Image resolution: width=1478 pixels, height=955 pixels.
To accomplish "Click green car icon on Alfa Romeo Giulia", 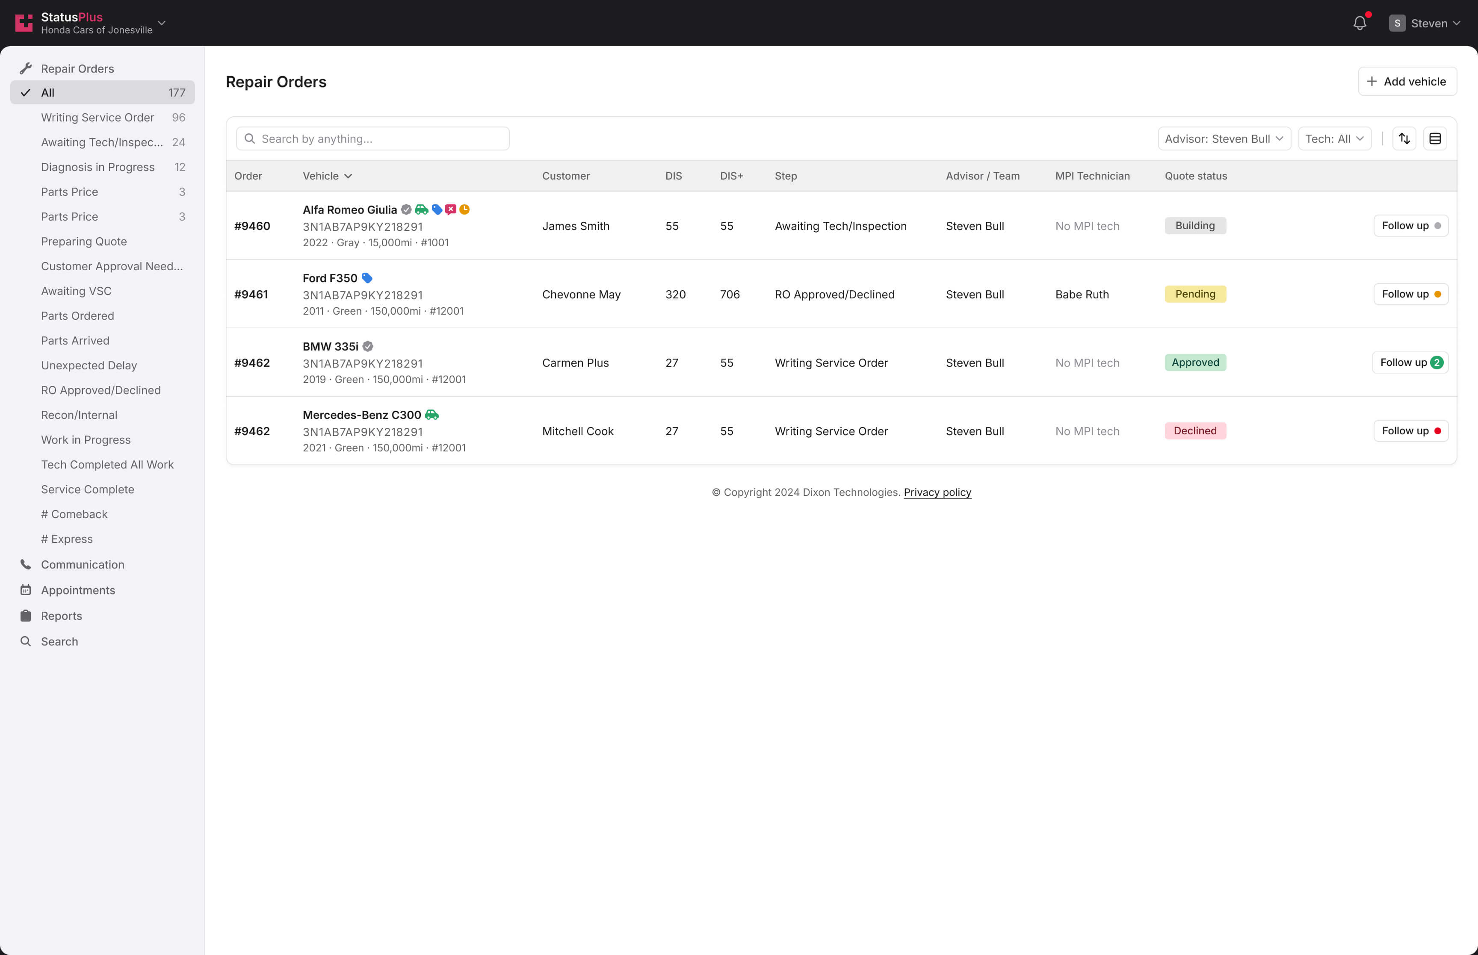I will click(421, 209).
